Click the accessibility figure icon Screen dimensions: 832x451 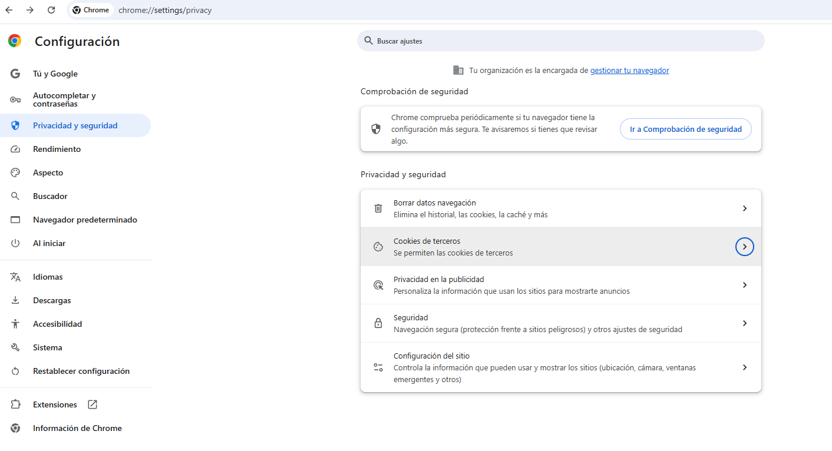(x=15, y=324)
